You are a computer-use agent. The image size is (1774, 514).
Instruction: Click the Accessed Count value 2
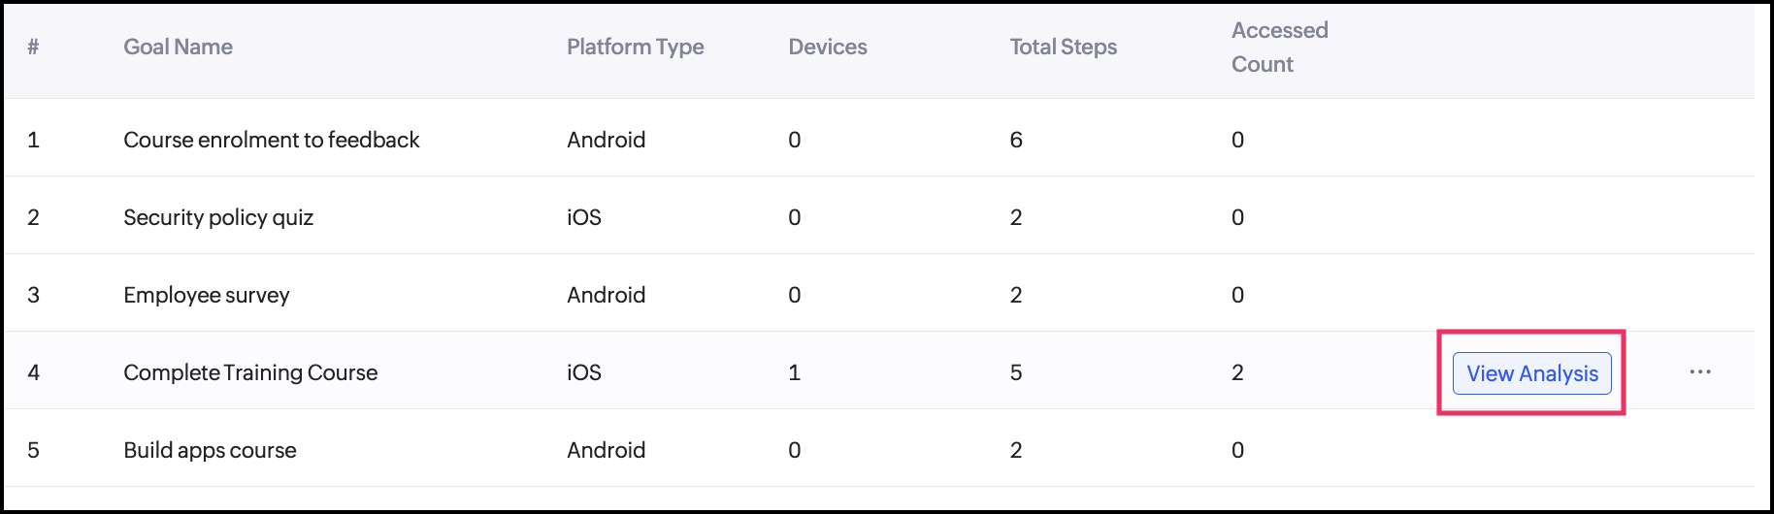click(x=1237, y=372)
